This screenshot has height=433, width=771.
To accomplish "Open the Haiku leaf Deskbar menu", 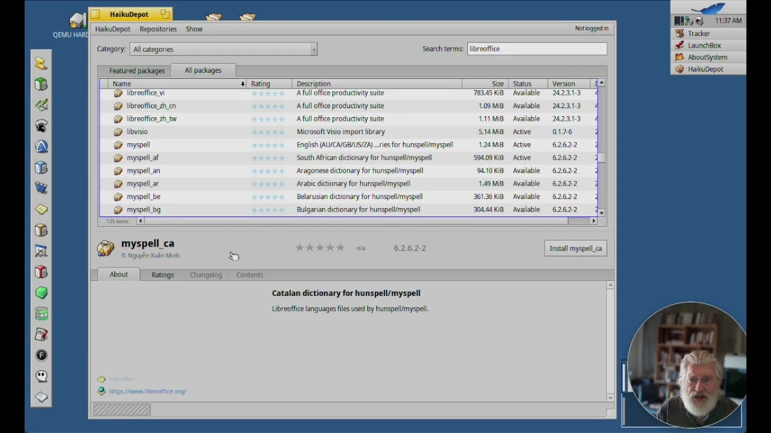I will coord(708,8).
